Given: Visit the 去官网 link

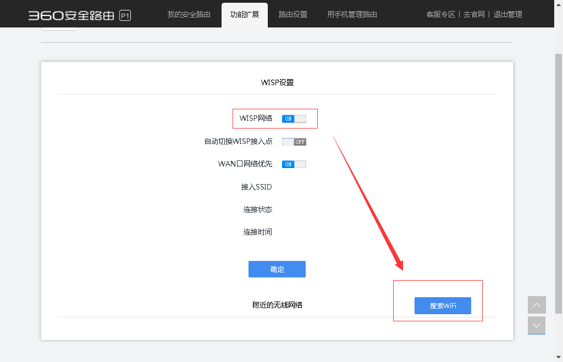Looking at the screenshot, I should 474,15.
